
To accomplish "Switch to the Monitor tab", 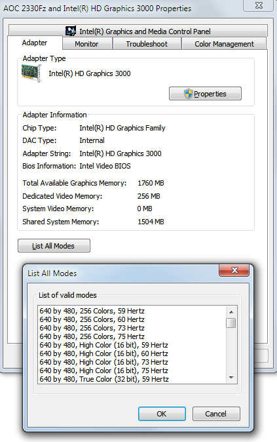I will click(x=86, y=44).
